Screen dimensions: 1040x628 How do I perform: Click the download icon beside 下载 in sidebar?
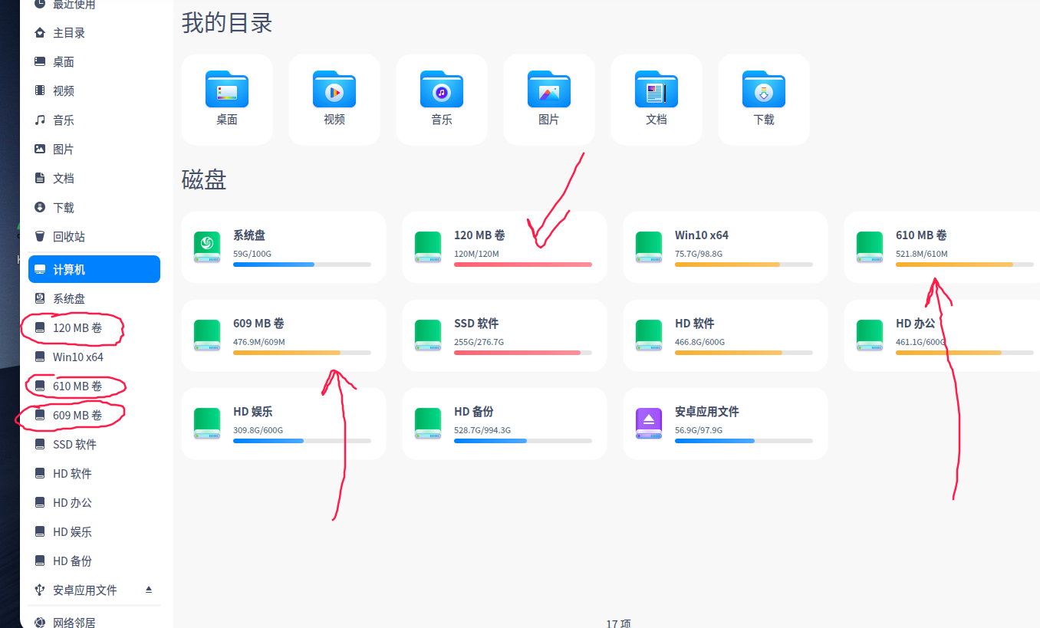click(40, 207)
